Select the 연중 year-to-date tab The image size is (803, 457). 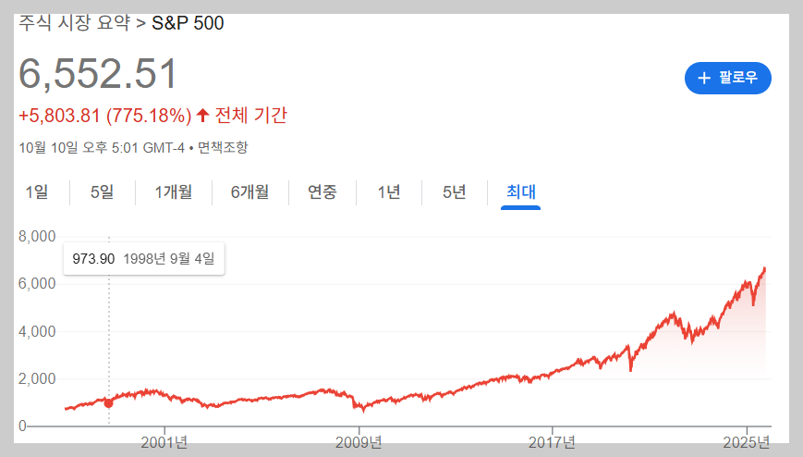(x=322, y=191)
